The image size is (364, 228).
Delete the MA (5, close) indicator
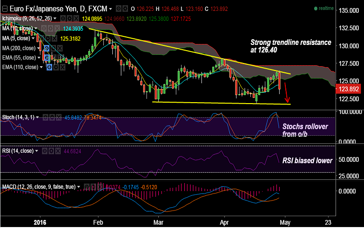[55, 38]
